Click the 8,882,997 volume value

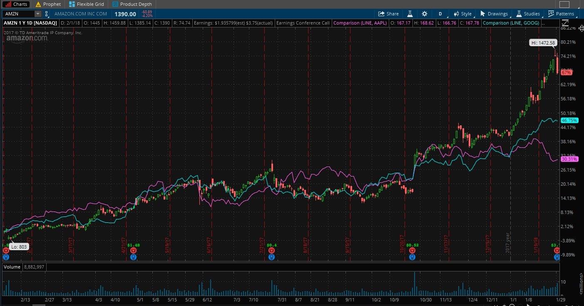[34, 267]
